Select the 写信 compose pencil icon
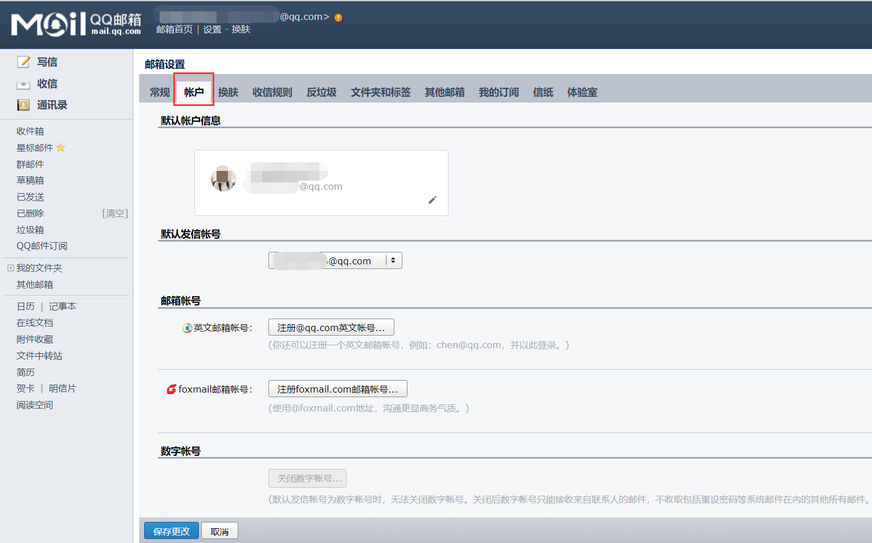 (23, 61)
